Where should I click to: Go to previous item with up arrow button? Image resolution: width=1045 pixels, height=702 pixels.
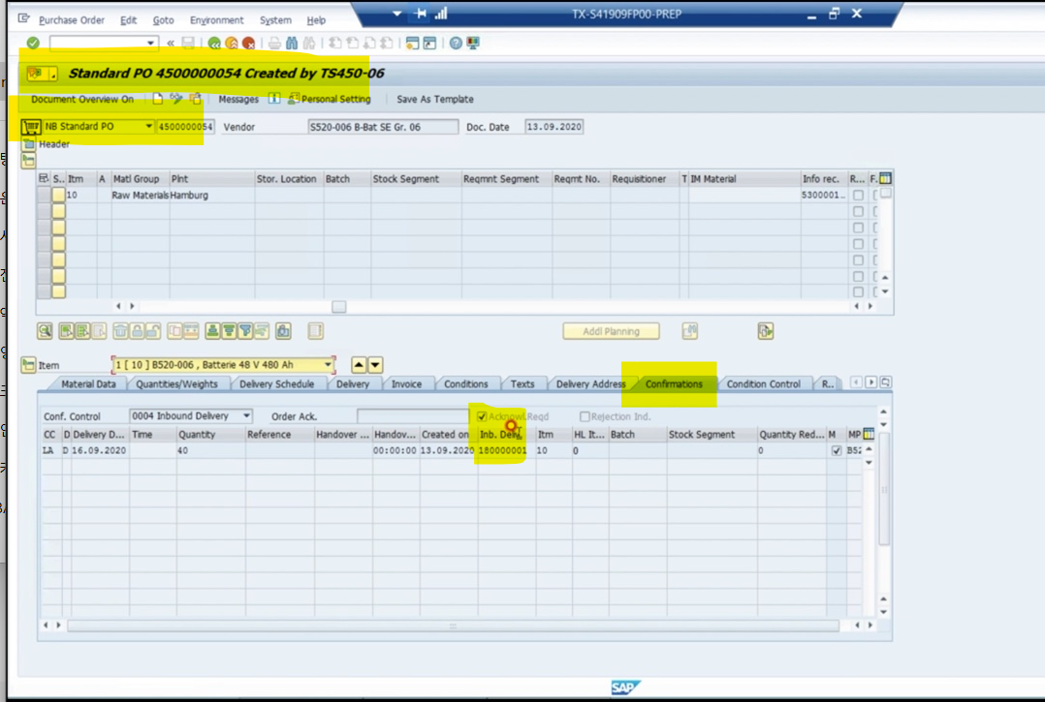coord(359,365)
